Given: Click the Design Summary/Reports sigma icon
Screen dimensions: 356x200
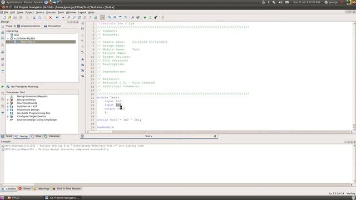Looking at the screenshot, I should tap(11, 96).
